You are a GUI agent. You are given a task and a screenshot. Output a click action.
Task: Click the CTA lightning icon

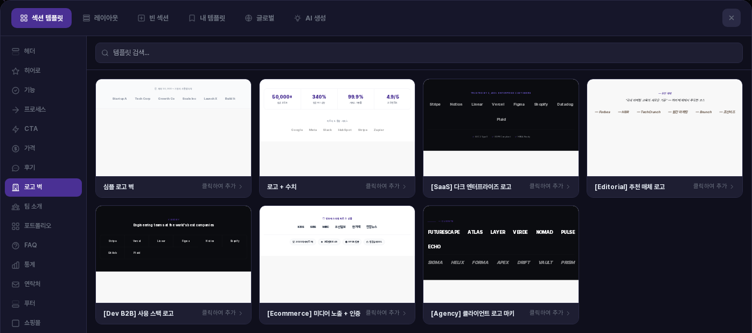(x=16, y=129)
